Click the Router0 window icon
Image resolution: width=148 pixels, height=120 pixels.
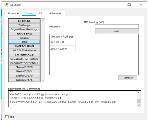tap(6, 5)
